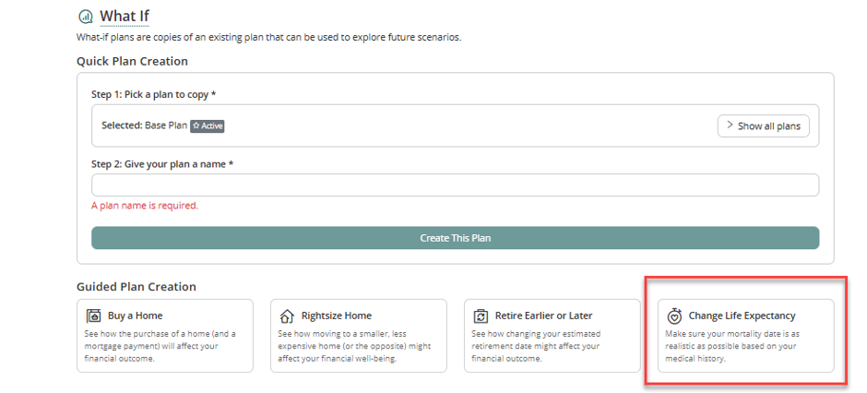Viewport: 867px width, 393px height.
Task: Click the Active badge on Base Plan
Action: [208, 126]
